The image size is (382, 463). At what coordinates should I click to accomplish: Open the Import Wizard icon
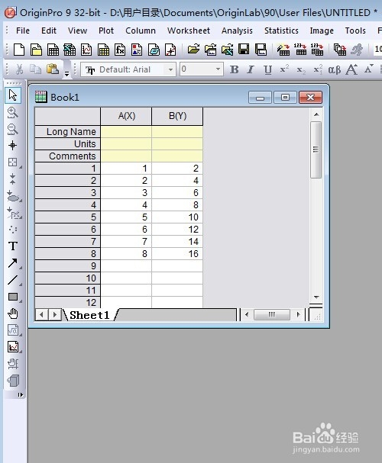283,50
